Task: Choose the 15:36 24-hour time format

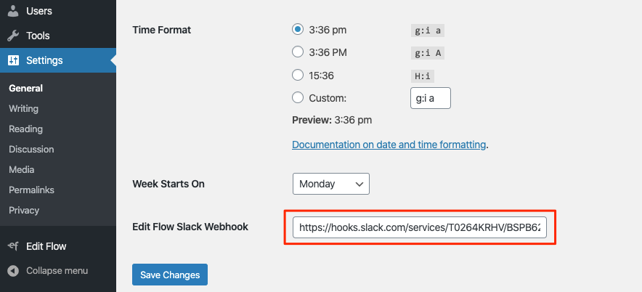Action: point(298,76)
